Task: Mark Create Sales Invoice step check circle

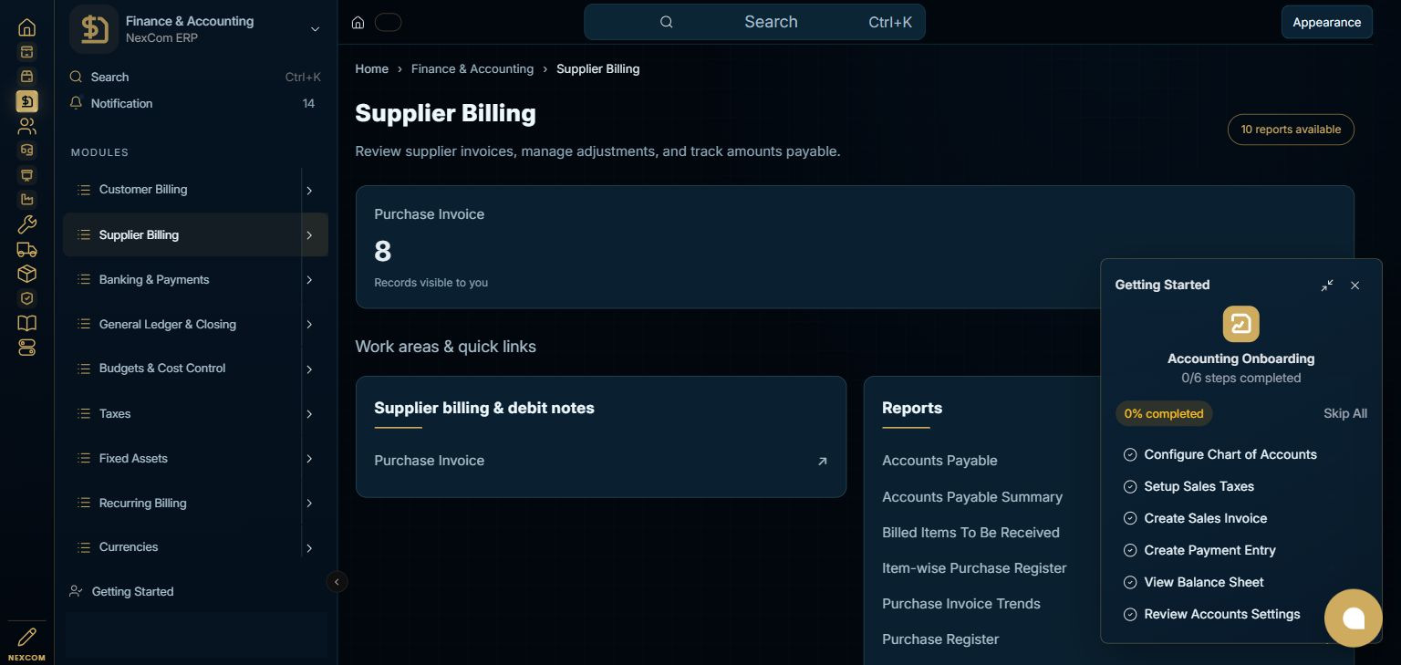Action: pyautogui.click(x=1130, y=518)
